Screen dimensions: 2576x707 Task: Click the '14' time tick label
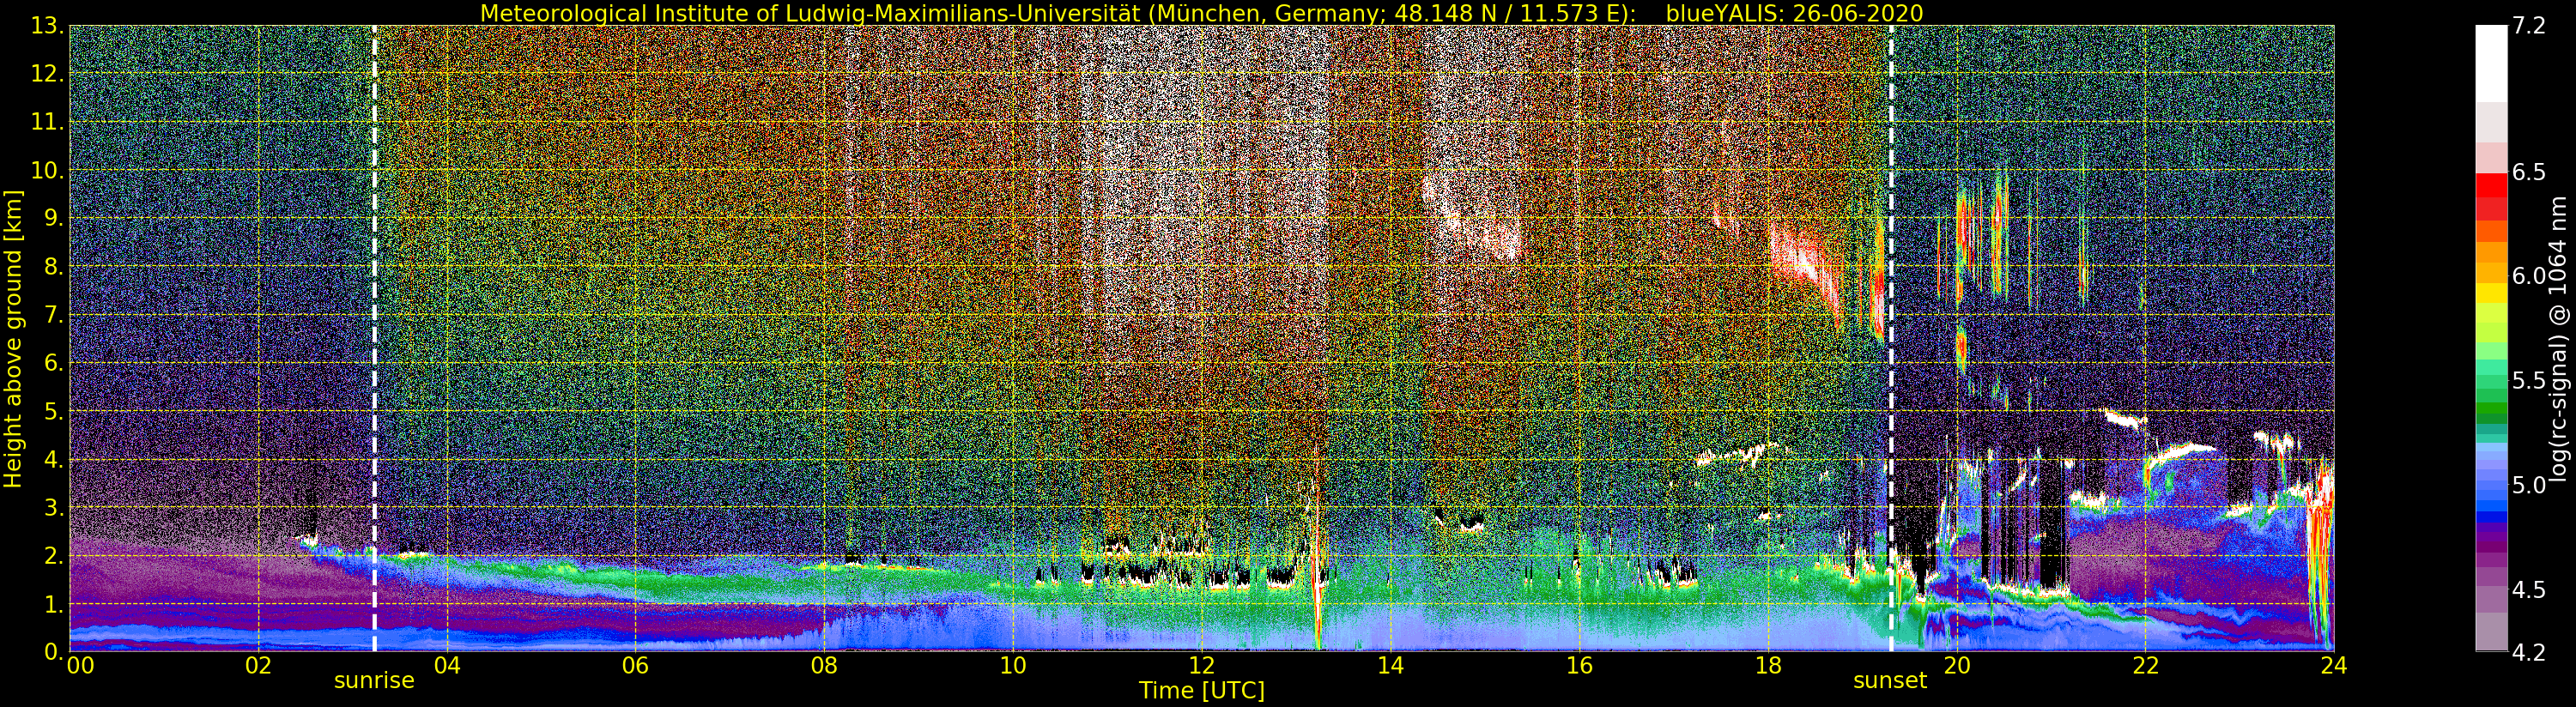coord(1390,665)
